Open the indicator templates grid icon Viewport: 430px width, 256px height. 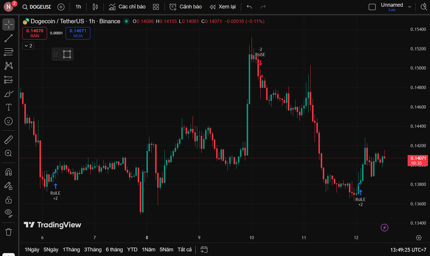pos(156,7)
